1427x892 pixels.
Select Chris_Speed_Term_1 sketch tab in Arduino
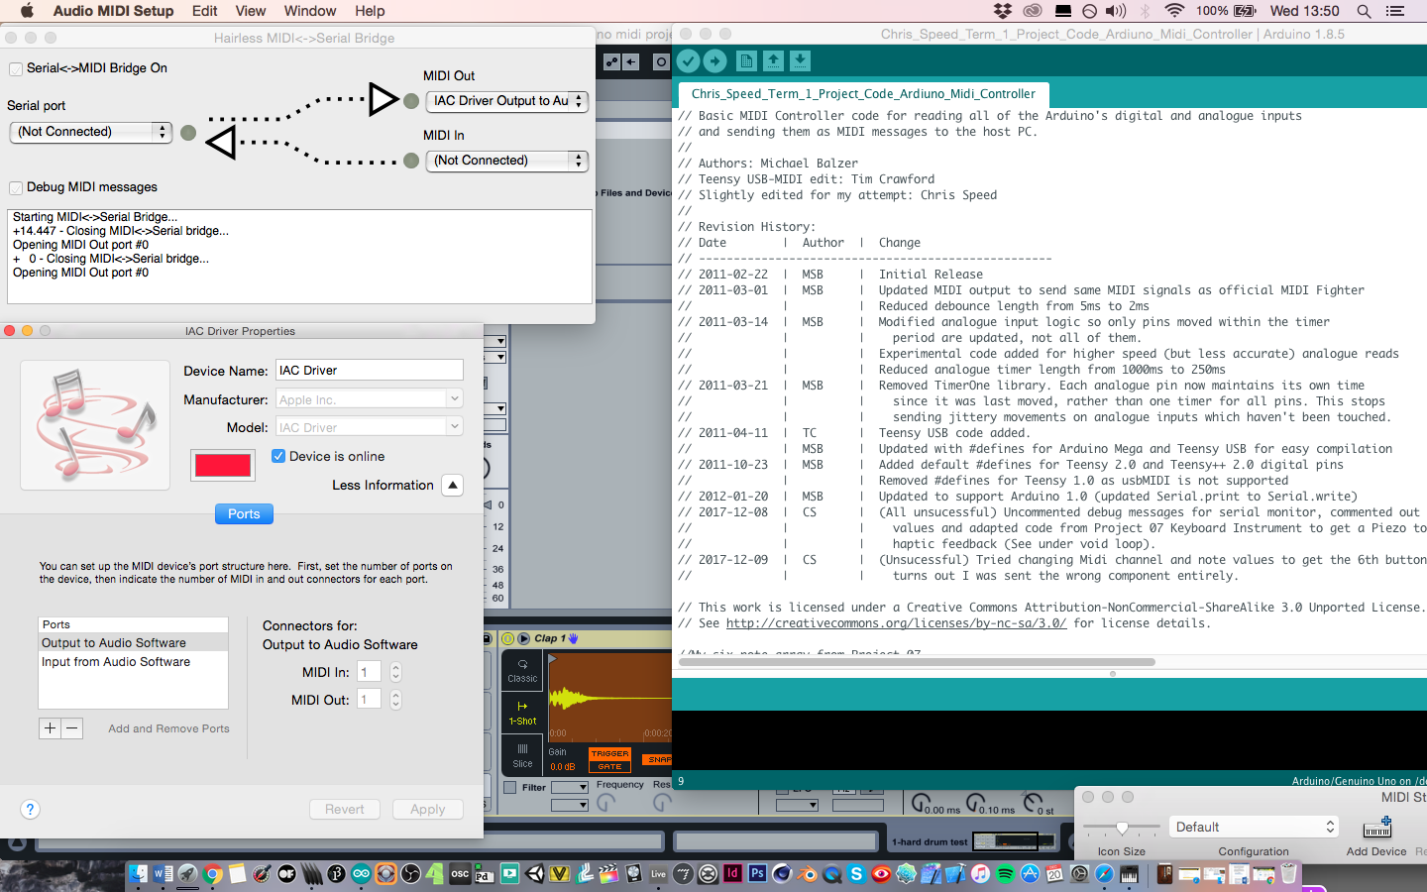(863, 94)
